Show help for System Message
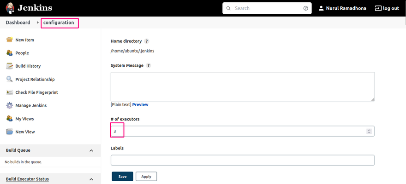Image resolution: width=406 pixels, height=184 pixels. [149, 65]
